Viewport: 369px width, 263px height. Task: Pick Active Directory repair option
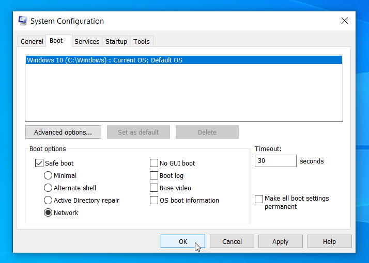(48, 200)
